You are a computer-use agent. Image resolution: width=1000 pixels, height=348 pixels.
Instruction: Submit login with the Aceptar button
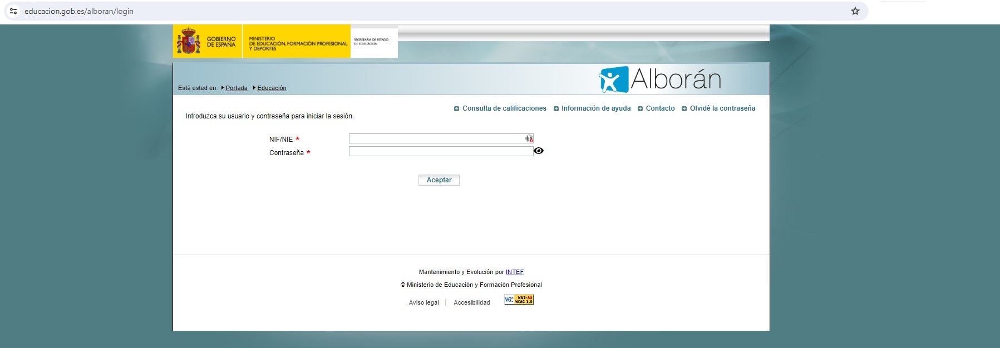click(x=439, y=180)
